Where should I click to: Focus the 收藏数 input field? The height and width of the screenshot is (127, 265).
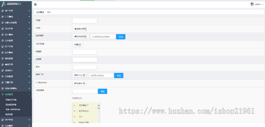point(85,52)
